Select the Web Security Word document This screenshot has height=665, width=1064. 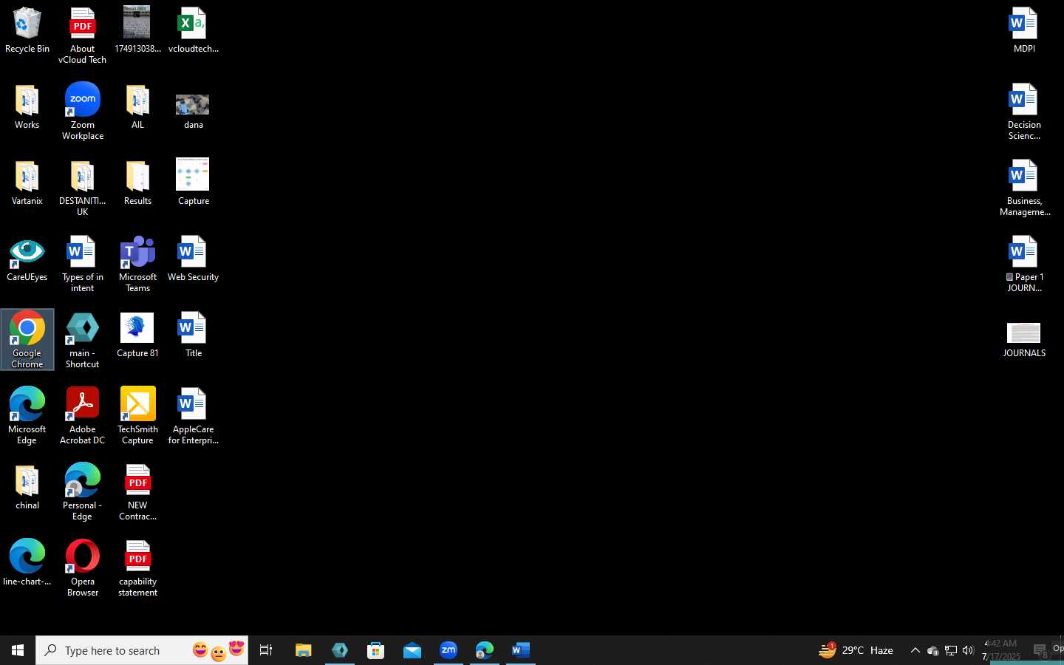pos(193,259)
